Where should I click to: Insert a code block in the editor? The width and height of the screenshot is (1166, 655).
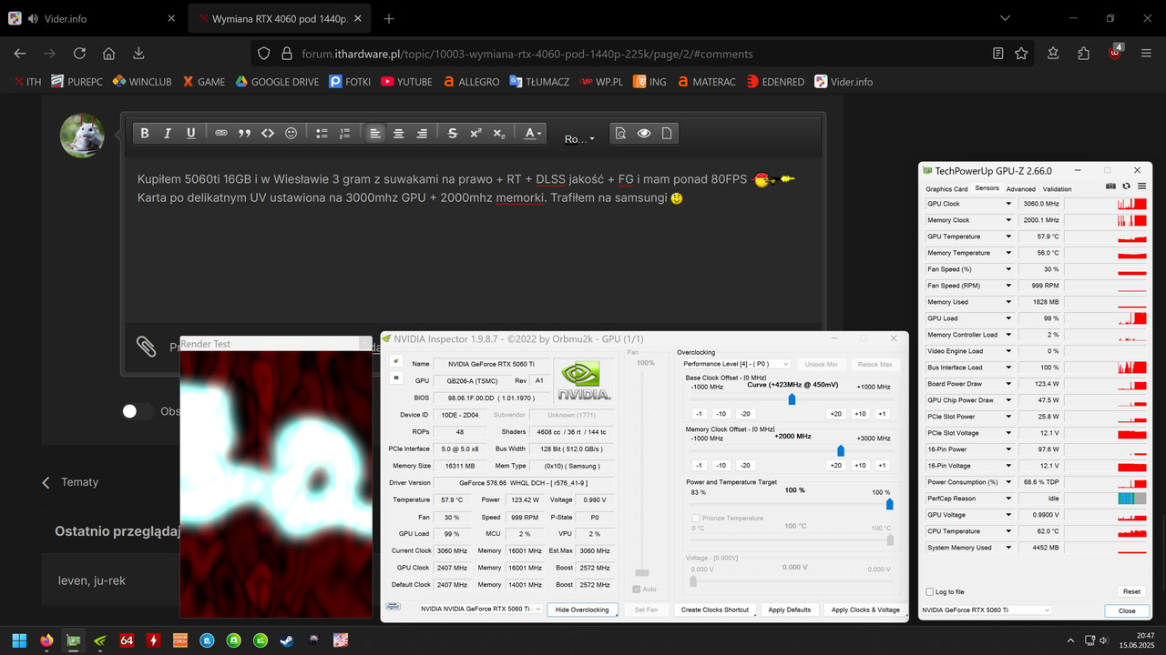pos(268,133)
